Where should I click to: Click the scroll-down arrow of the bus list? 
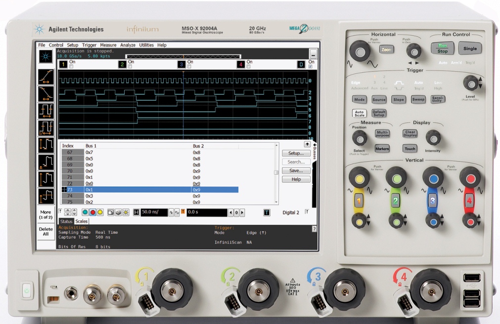[x=276, y=202]
